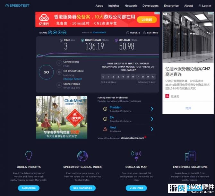Click the China Mobile user icon

pyautogui.click(x=59, y=85)
